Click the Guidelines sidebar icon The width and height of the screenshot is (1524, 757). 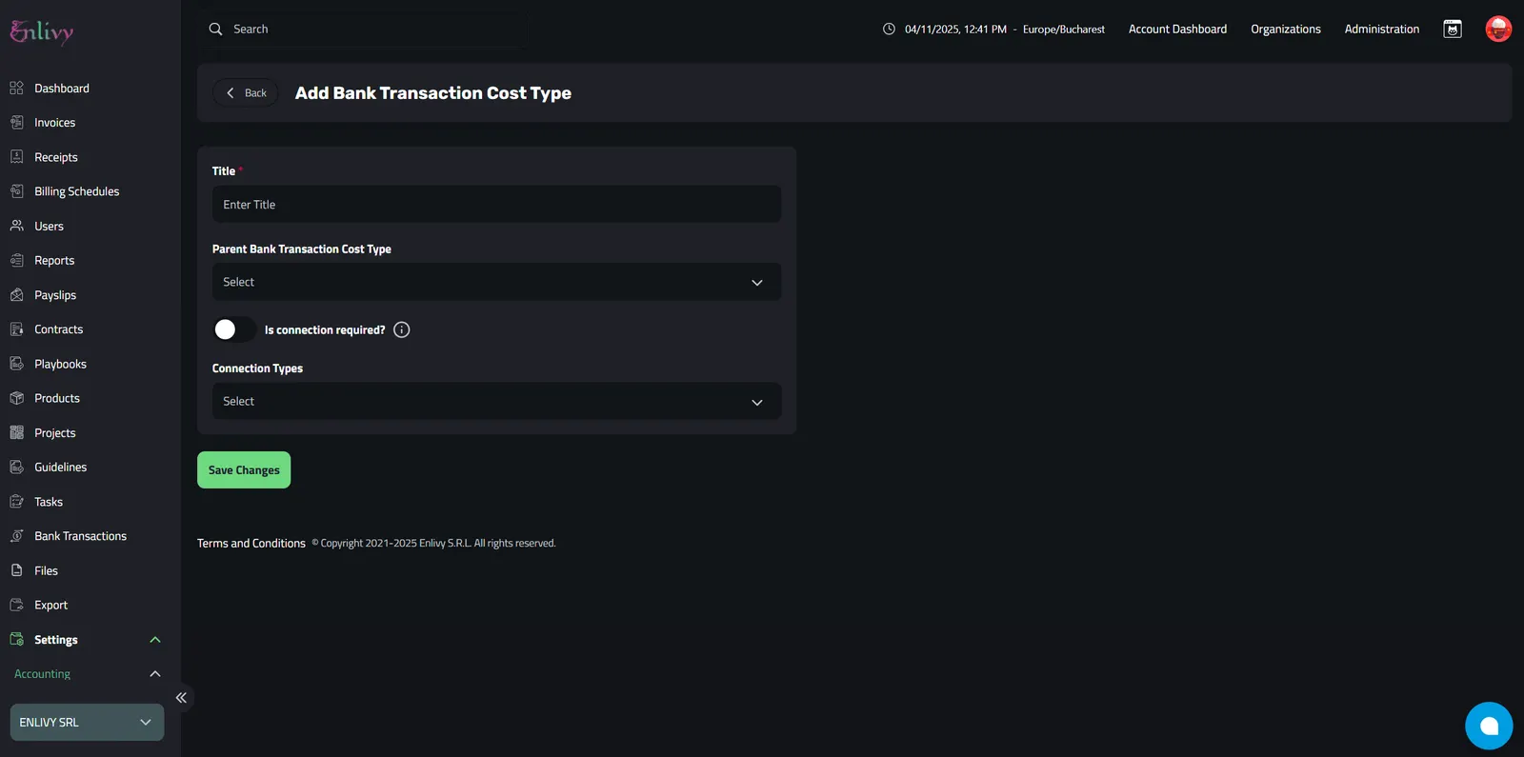16,467
